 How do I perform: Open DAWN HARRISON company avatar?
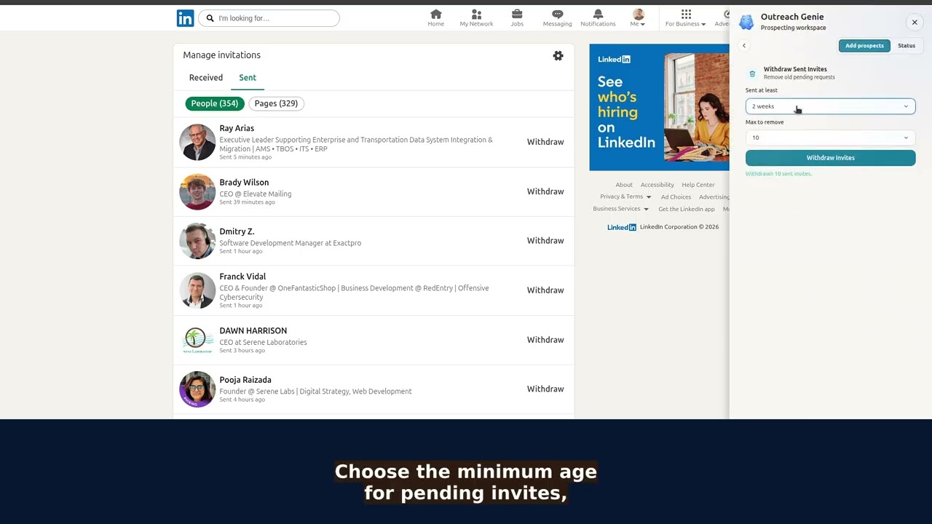point(197,340)
